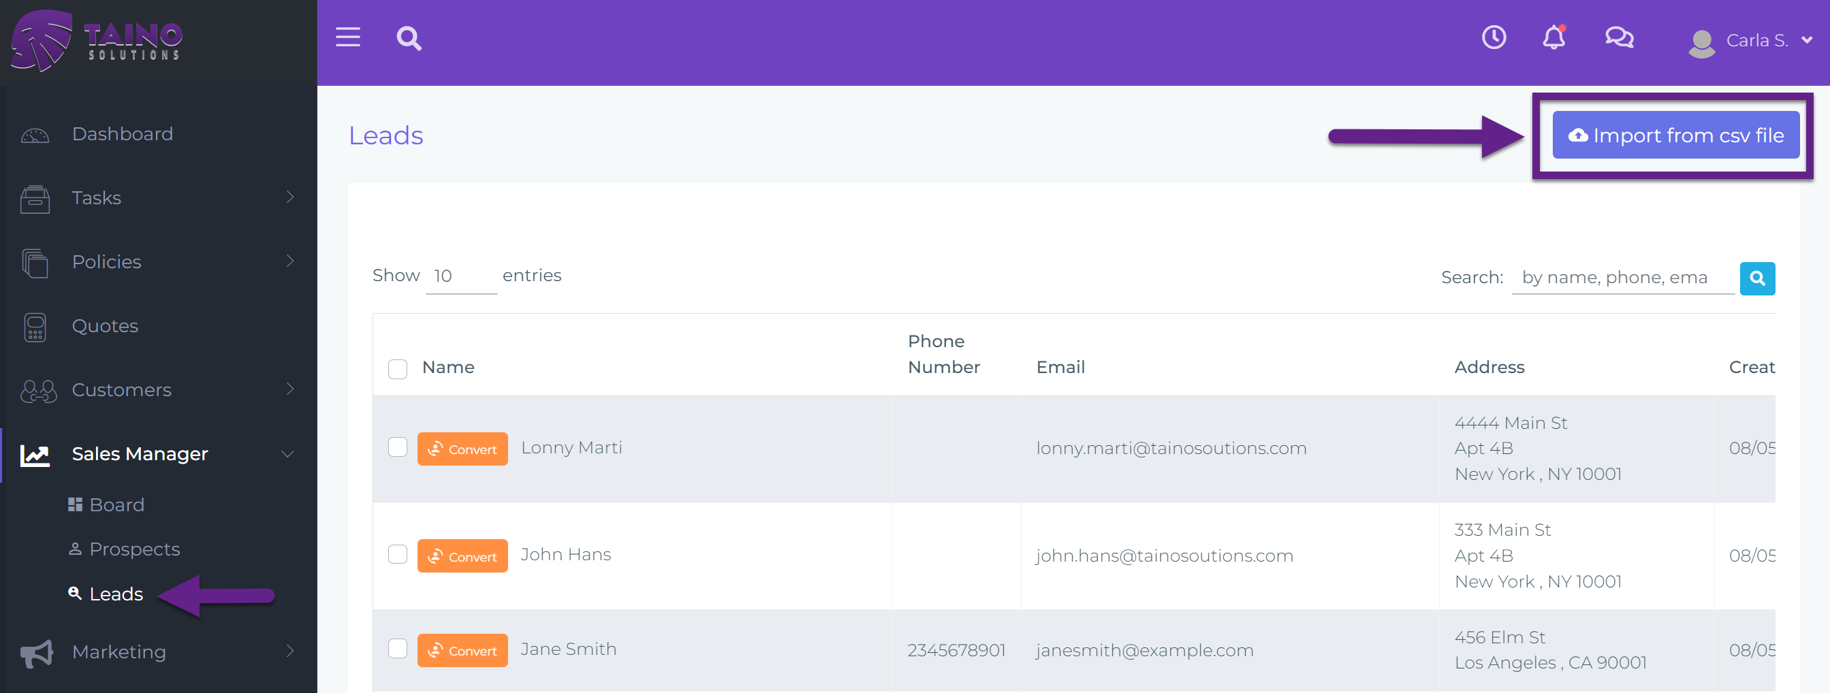
Task: Open the Leads submenu item
Action: pyautogui.click(x=116, y=594)
